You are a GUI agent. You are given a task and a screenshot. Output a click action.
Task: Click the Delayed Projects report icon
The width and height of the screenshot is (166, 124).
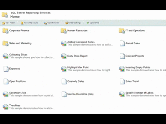click(x=122, y=56)
